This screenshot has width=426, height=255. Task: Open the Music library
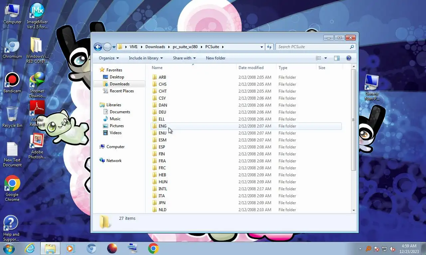tap(115, 119)
